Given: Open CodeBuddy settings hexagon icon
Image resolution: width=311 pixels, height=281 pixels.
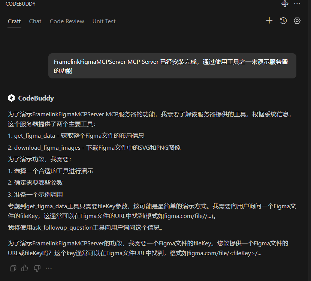Looking at the screenshot, I should (x=297, y=21).
